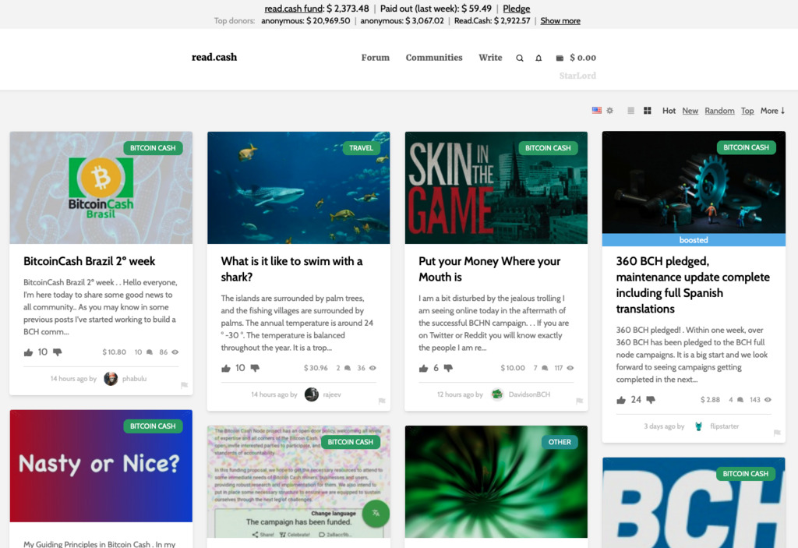798x548 pixels.
Task: Downvote the 360 BCH pledged article
Action: (651, 400)
